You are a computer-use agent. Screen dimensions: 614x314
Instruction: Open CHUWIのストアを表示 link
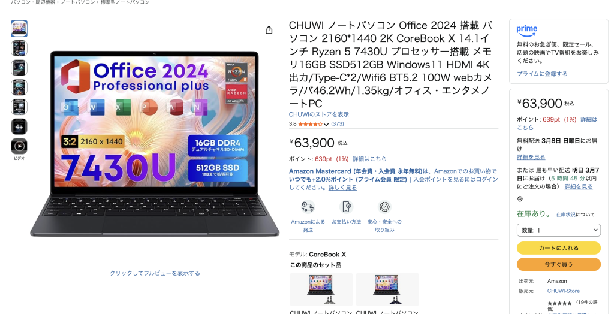(x=319, y=114)
